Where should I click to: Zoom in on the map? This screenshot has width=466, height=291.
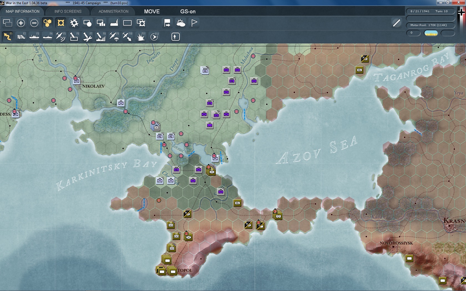tap(21, 23)
